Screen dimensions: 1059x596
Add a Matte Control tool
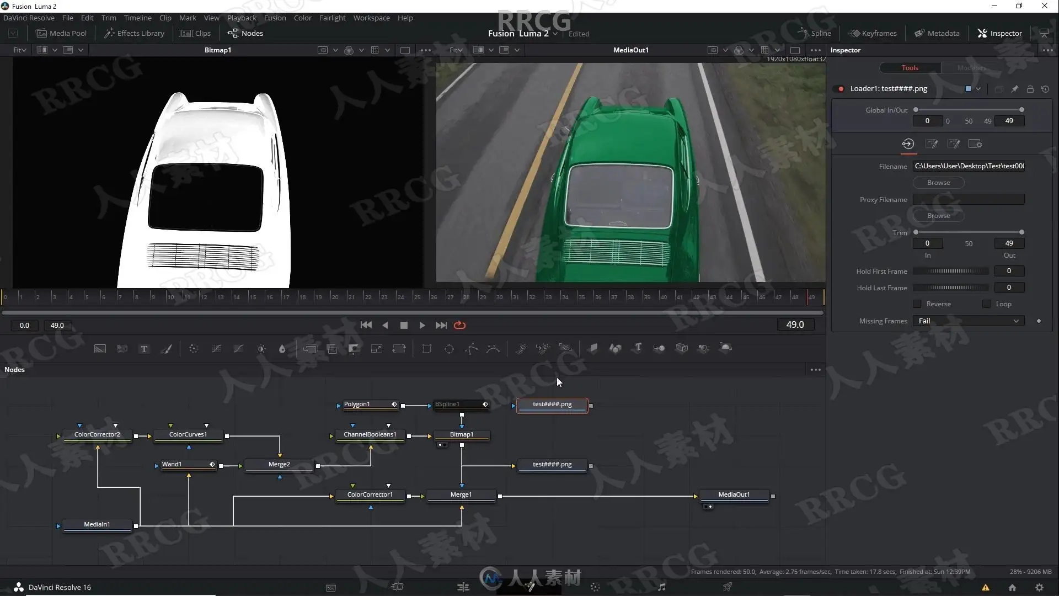(x=354, y=349)
